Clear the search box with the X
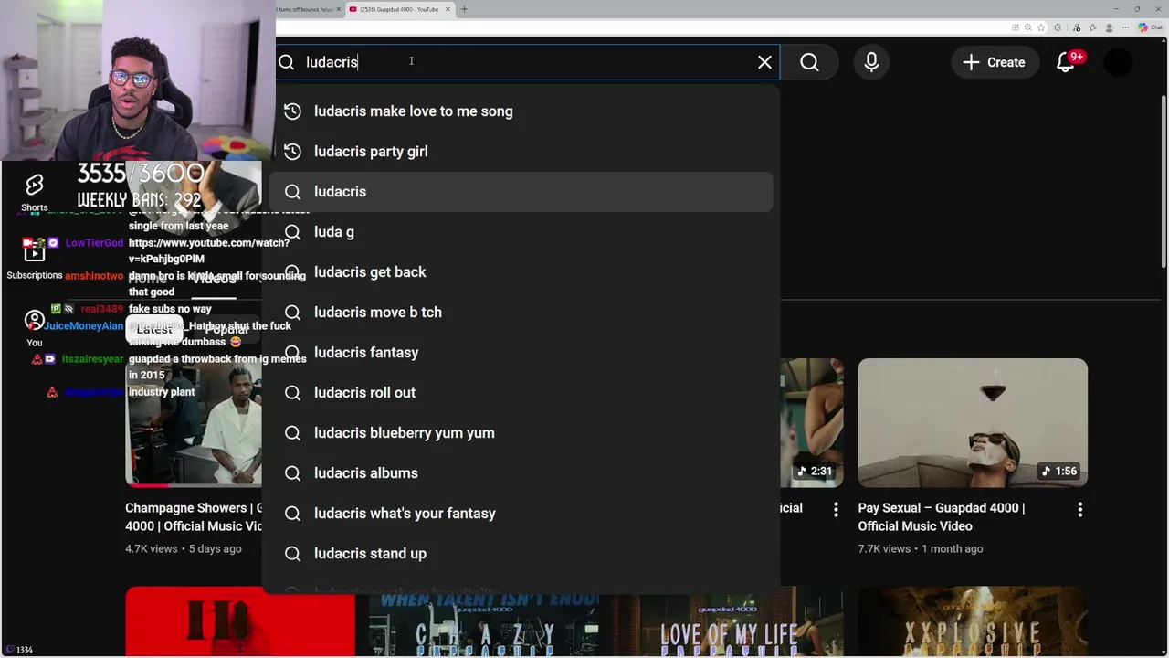The width and height of the screenshot is (1169, 658). tap(764, 62)
